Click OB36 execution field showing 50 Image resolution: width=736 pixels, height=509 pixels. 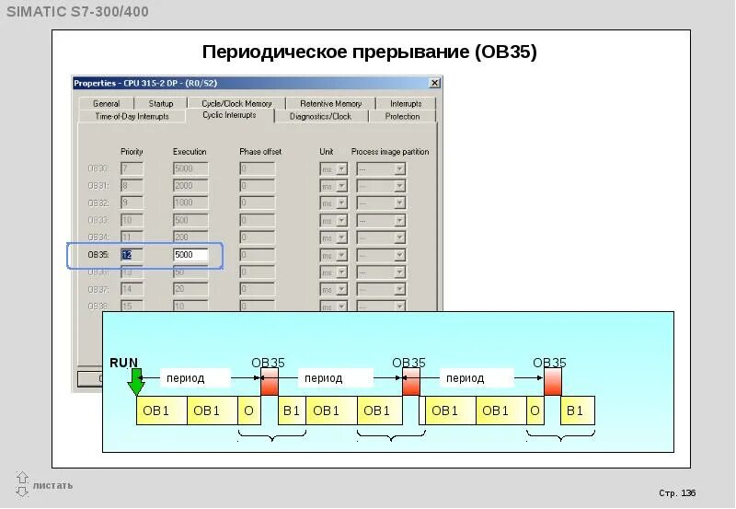point(190,272)
